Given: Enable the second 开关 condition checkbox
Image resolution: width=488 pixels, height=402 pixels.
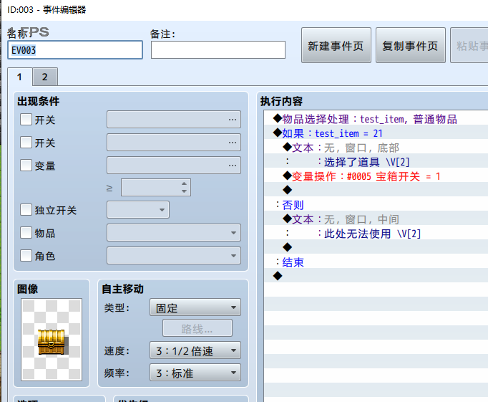Looking at the screenshot, I should [x=26, y=143].
